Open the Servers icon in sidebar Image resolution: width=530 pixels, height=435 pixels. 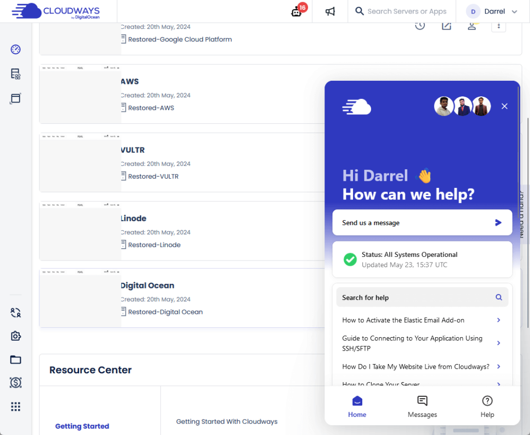point(16,74)
